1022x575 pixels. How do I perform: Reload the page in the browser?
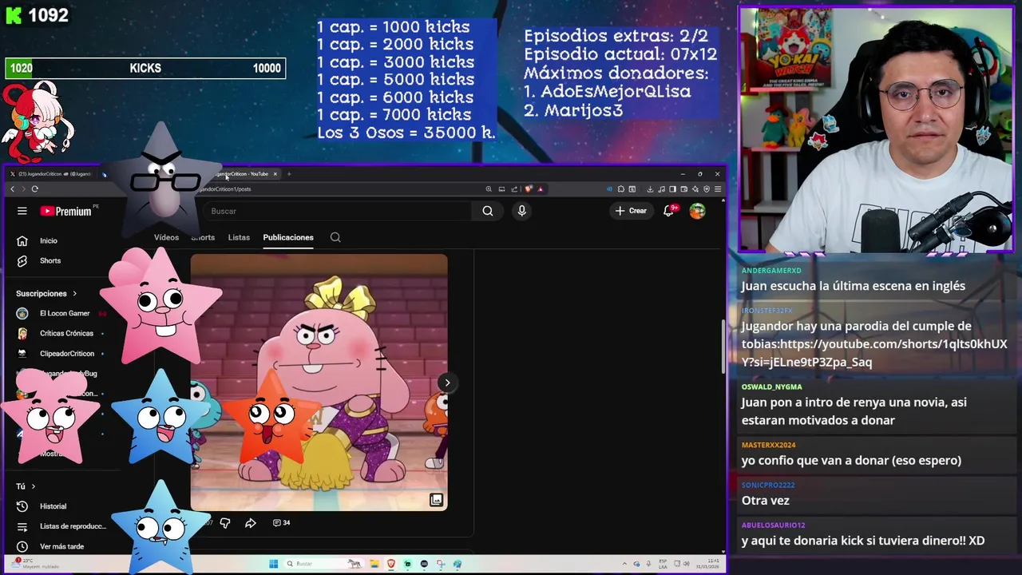point(34,189)
